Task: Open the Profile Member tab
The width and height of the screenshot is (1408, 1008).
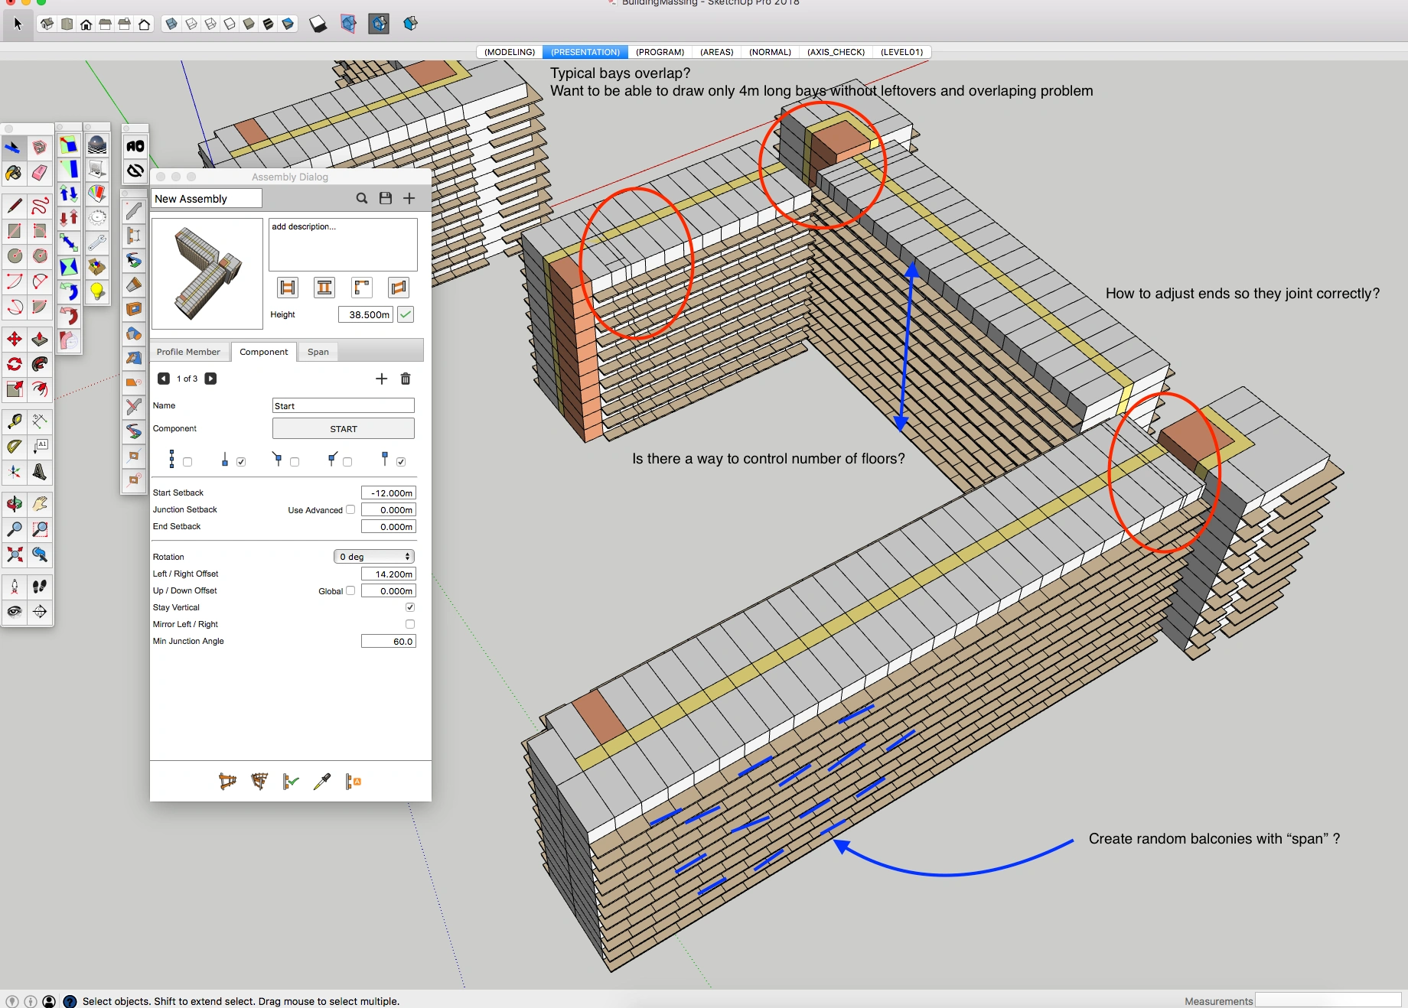Action: coord(188,352)
